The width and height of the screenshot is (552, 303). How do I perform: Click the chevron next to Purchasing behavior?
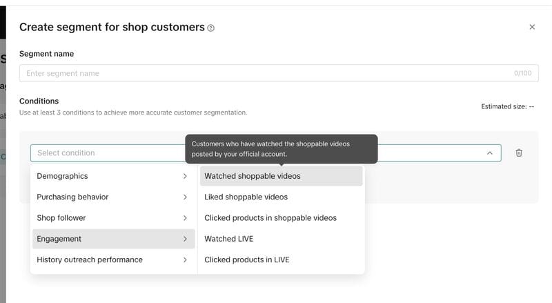point(185,197)
